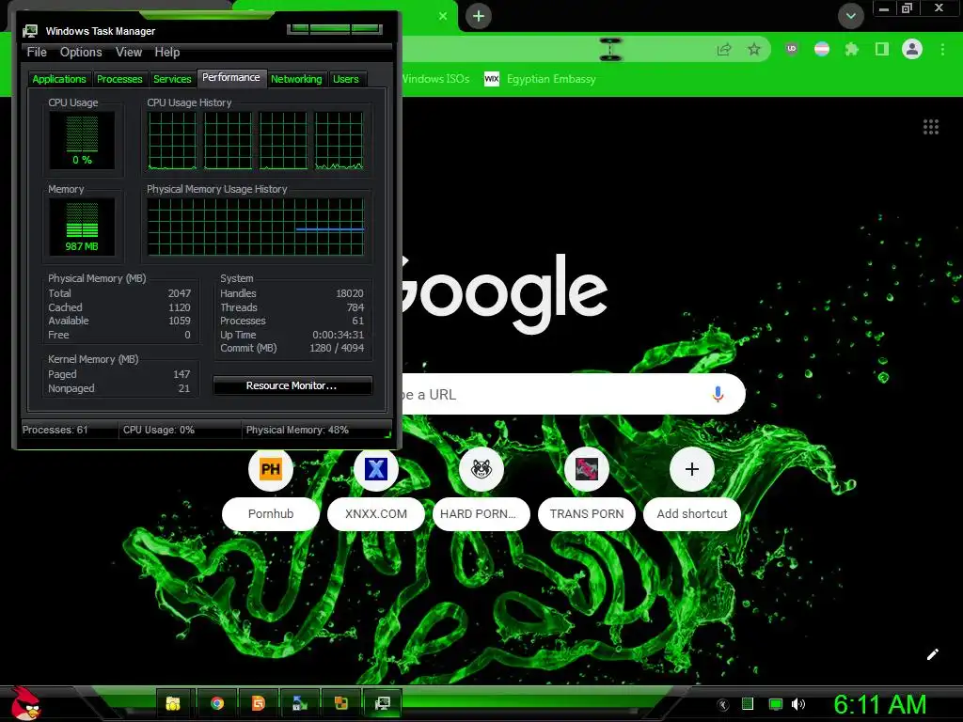This screenshot has height=722, width=963.
Task: Open Task Manager File menu
Action: (x=37, y=53)
